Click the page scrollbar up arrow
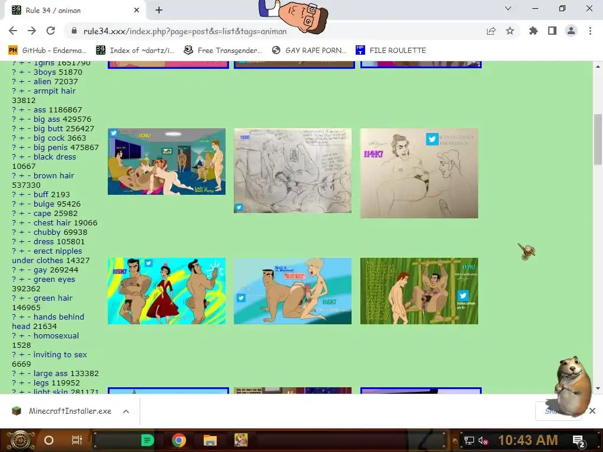 (x=598, y=66)
